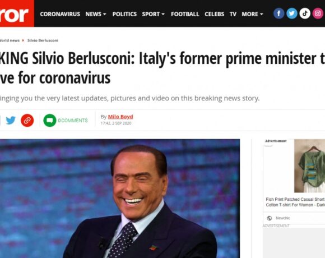Open the Mirror Twitter icon in header
The height and width of the screenshot is (258, 325).
[291, 13]
